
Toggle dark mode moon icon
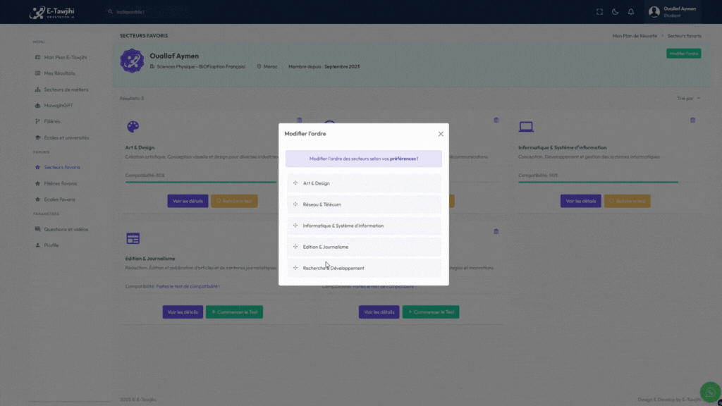616,12
